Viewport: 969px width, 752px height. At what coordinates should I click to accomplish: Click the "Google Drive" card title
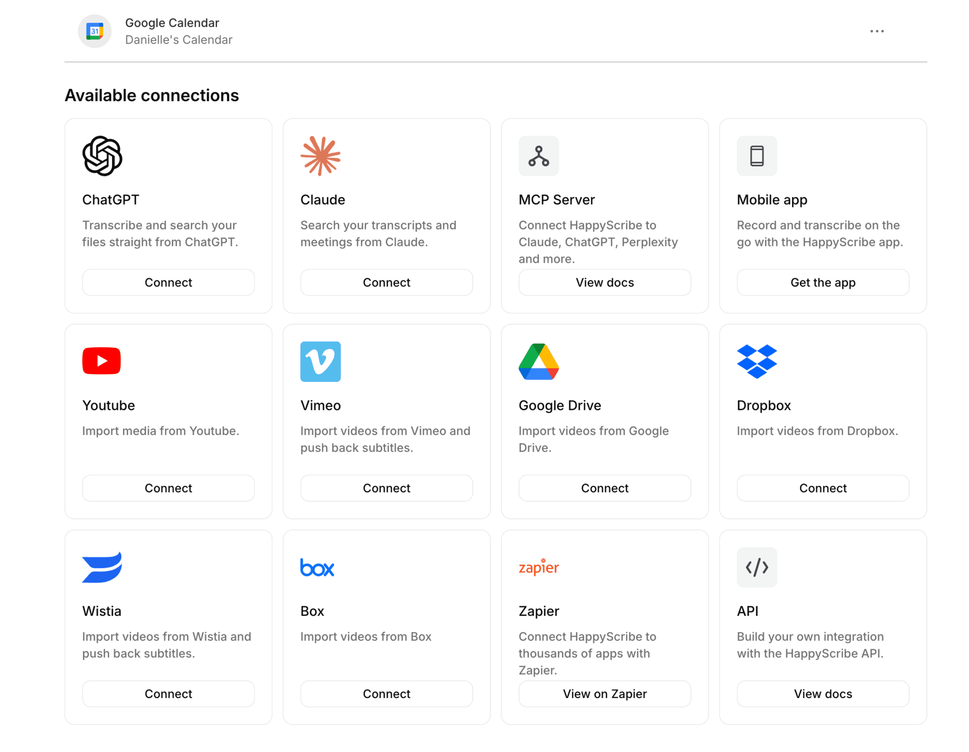tap(560, 406)
